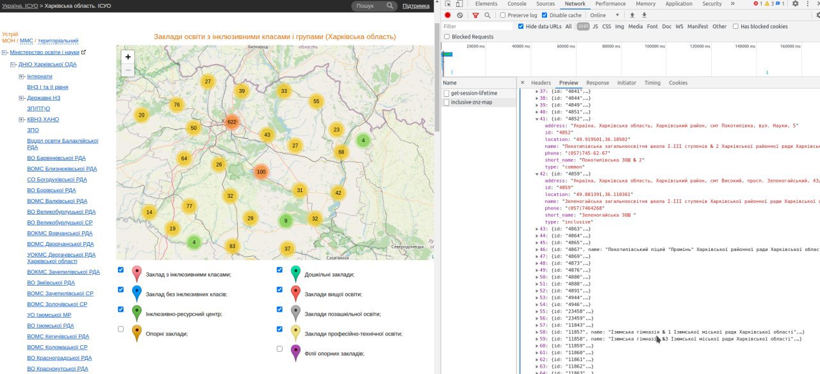The height and width of the screenshot is (374, 820).
Task: Enable the Опорні заклади checkbox
Action: coord(121,329)
